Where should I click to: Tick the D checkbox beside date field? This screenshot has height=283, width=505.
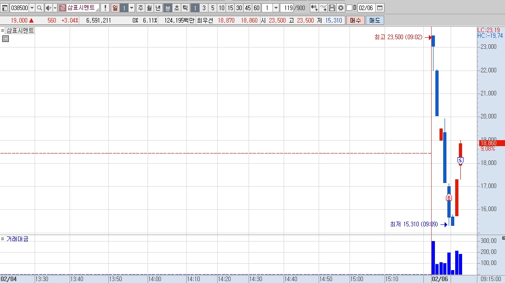pos(349,8)
